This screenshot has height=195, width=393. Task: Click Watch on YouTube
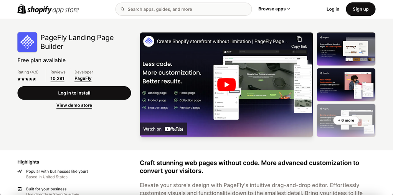pos(163,129)
